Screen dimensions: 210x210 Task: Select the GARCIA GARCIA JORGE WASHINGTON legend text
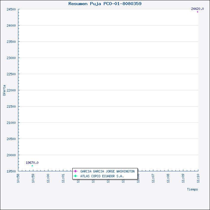click(107, 171)
